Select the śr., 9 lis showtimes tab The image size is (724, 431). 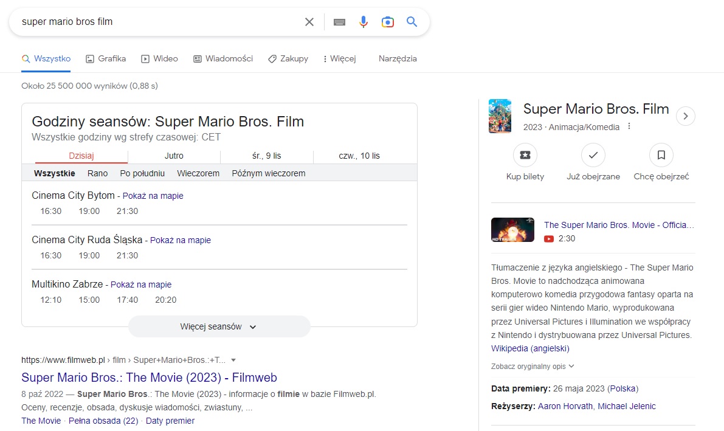pyautogui.click(x=266, y=156)
